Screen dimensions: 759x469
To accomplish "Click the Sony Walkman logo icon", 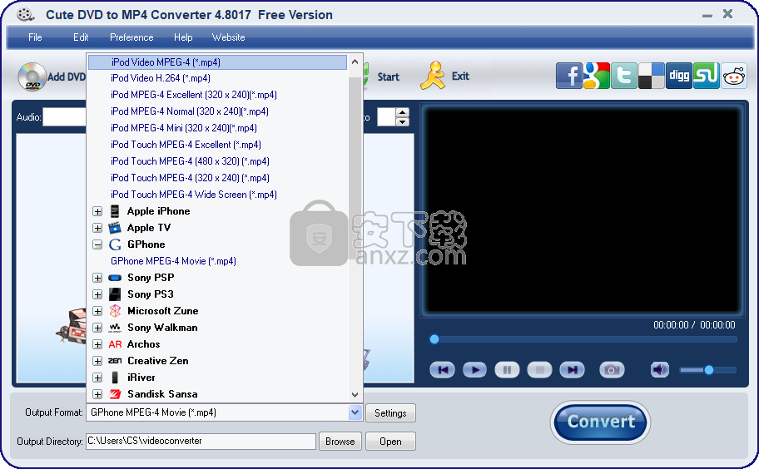I will 115,328.
